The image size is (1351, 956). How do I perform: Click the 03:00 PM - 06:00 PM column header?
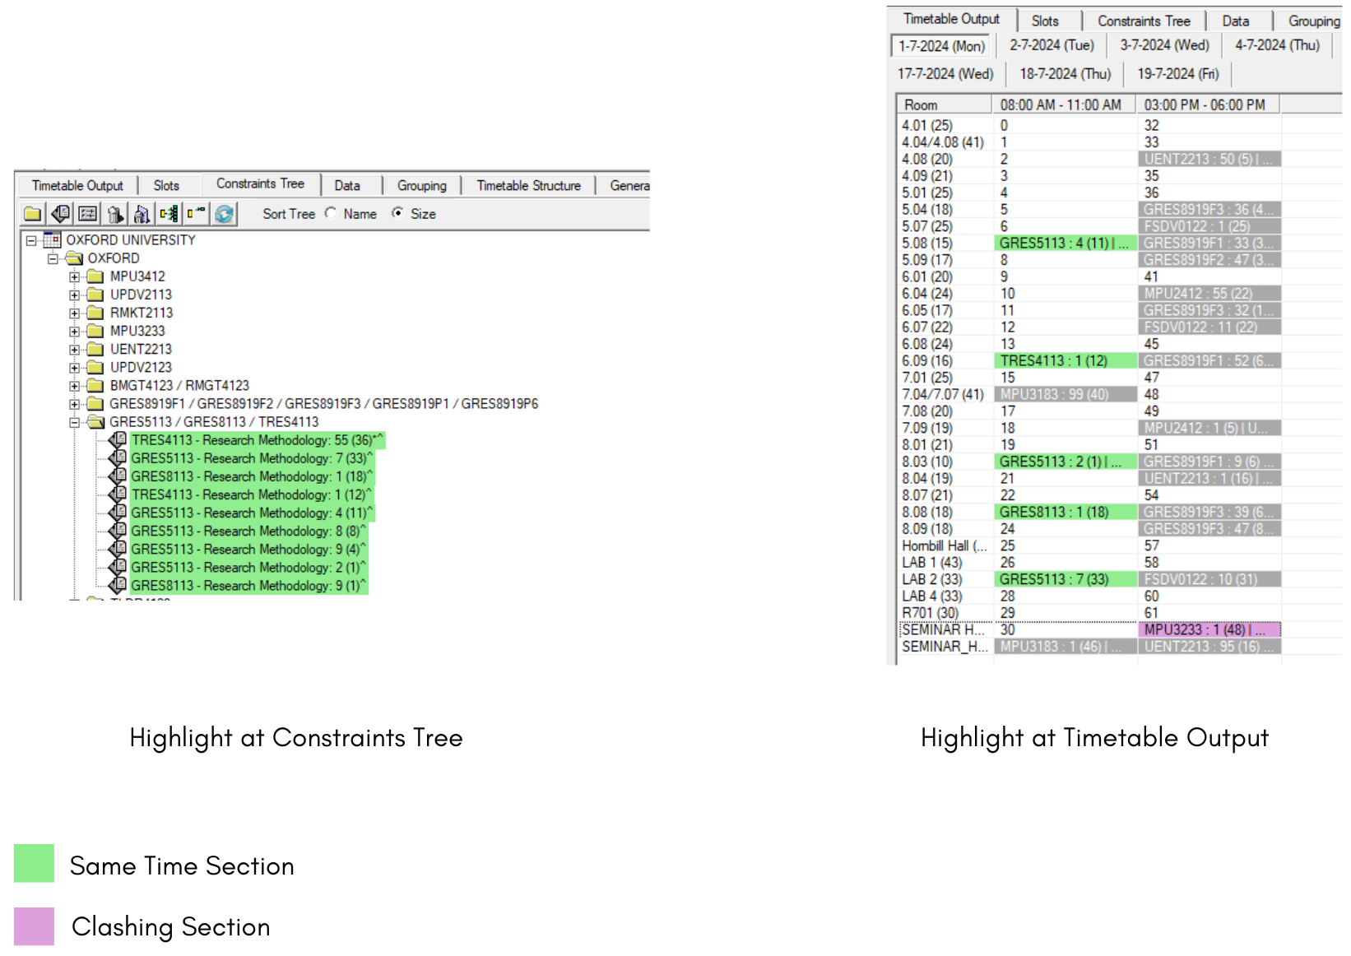(x=1205, y=105)
